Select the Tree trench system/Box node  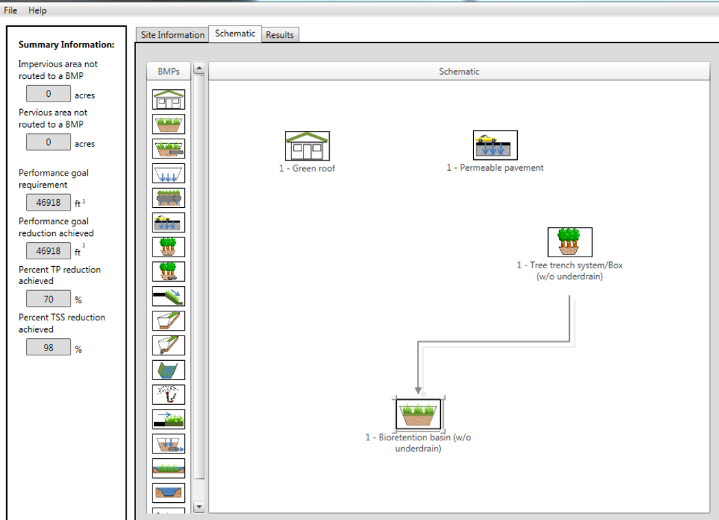pos(569,240)
